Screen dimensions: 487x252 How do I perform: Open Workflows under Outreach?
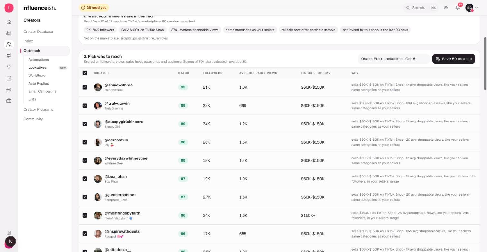tap(37, 76)
